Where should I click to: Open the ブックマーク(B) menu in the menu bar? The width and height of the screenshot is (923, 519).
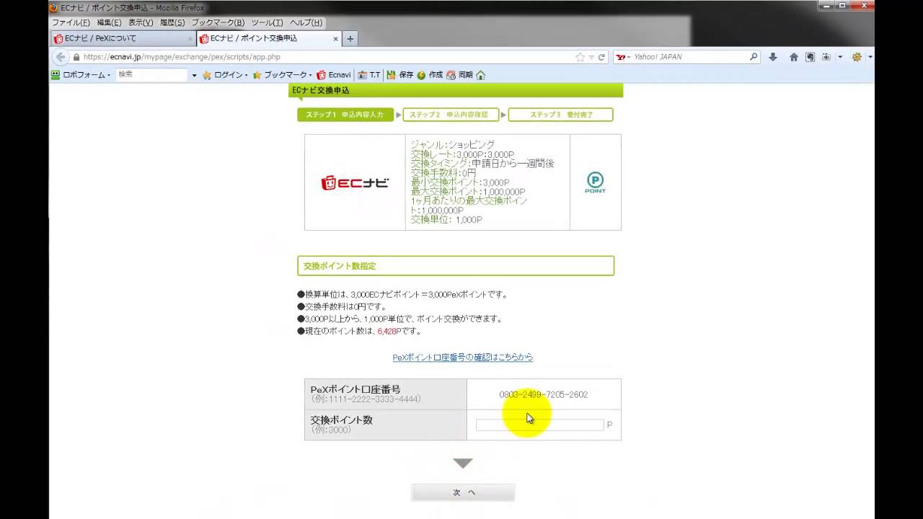coord(218,23)
